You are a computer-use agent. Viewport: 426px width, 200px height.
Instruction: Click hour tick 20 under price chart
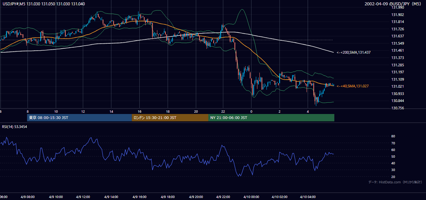[x=196, y=111]
